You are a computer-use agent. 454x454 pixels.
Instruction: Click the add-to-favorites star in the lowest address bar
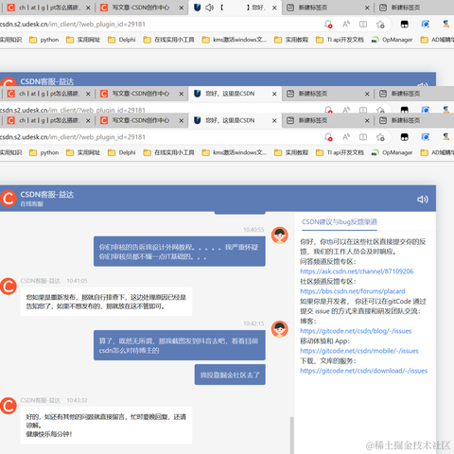[x=380, y=137]
